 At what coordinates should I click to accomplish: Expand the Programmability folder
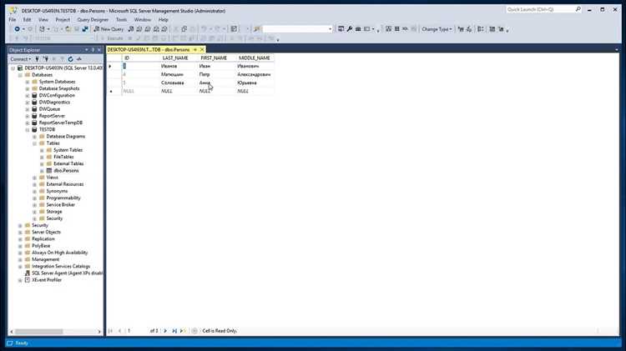tap(34, 198)
